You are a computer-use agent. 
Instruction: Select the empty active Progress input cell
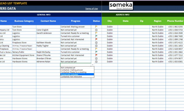pos(76,65)
